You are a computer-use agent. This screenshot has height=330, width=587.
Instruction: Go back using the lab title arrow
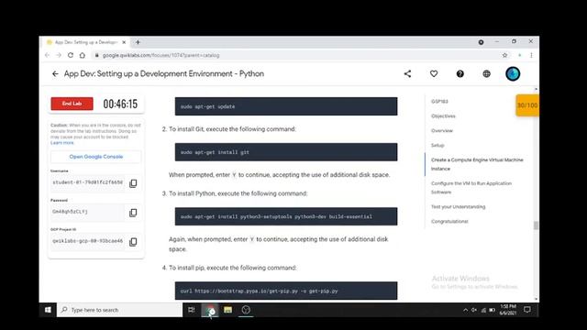click(x=55, y=73)
